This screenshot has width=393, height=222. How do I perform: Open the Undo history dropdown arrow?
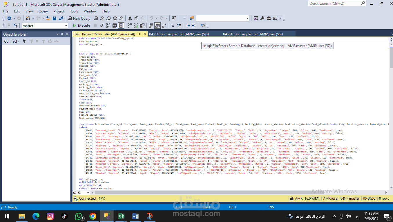[x=157, y=18]
